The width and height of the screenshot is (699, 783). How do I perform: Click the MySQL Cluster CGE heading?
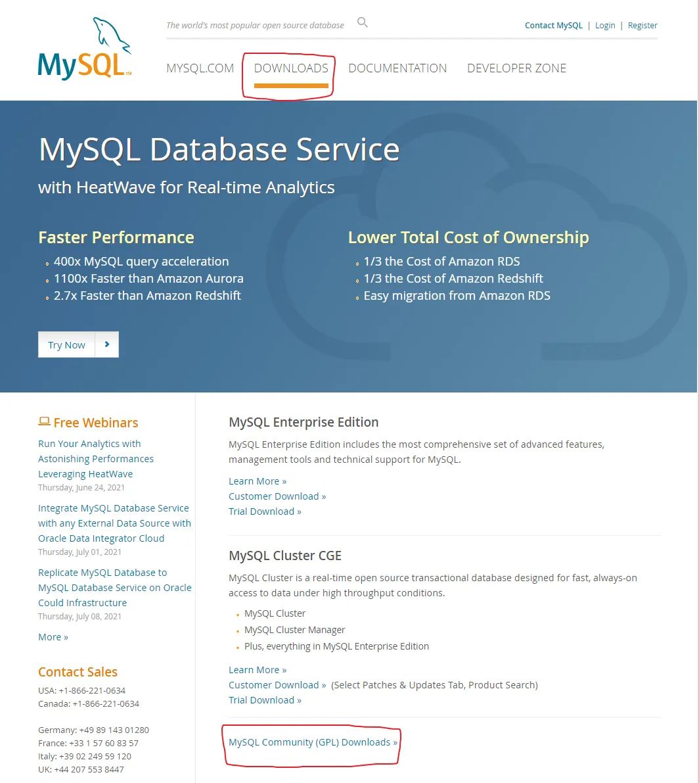coord(285,556)
